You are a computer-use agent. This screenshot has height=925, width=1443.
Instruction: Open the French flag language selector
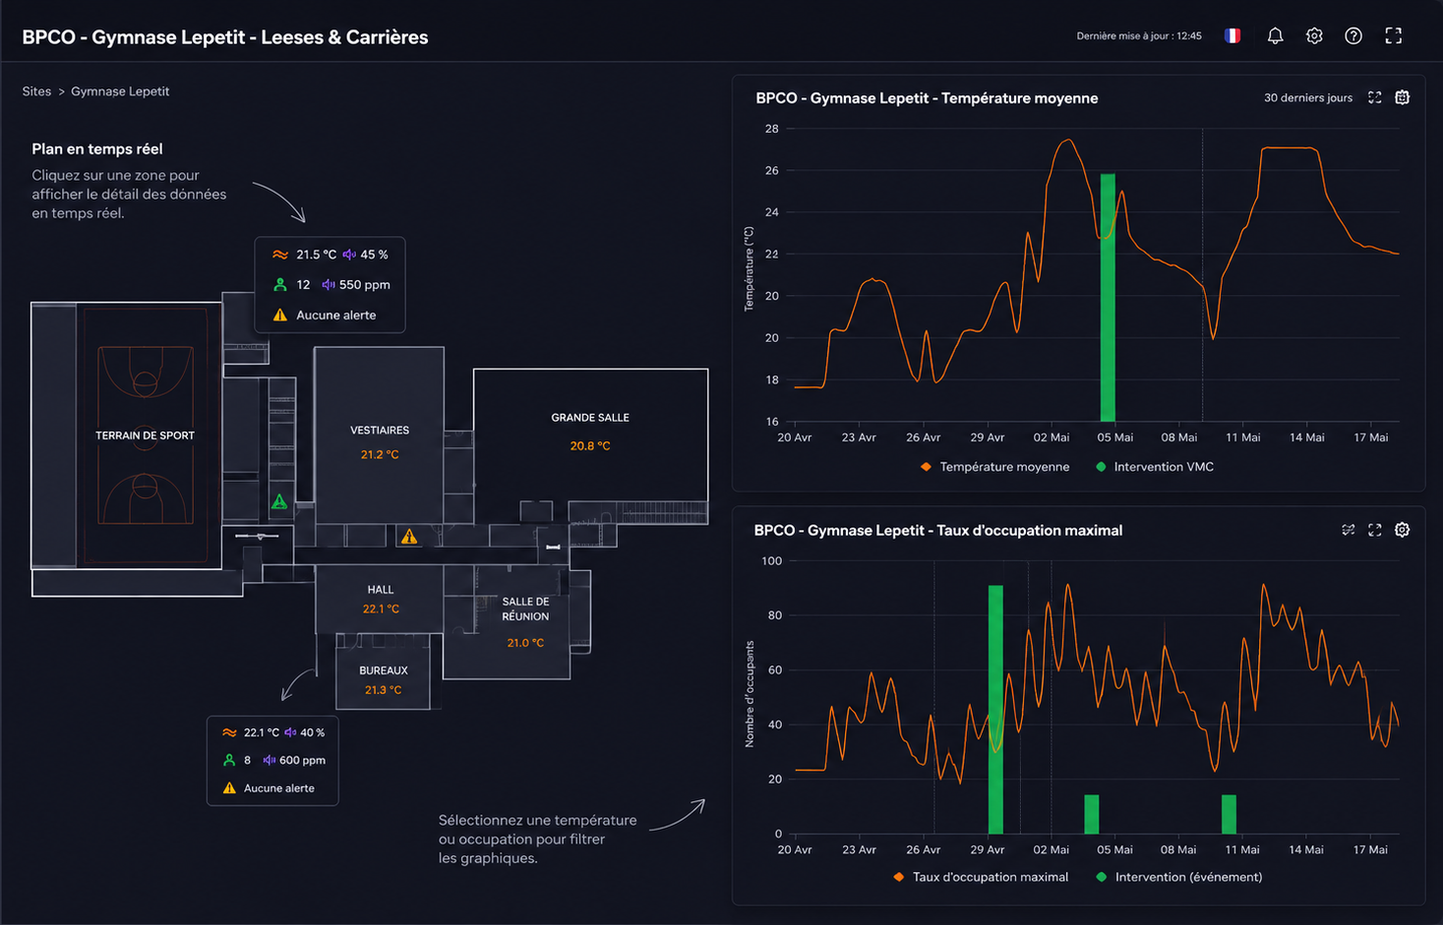[1233, 35]
